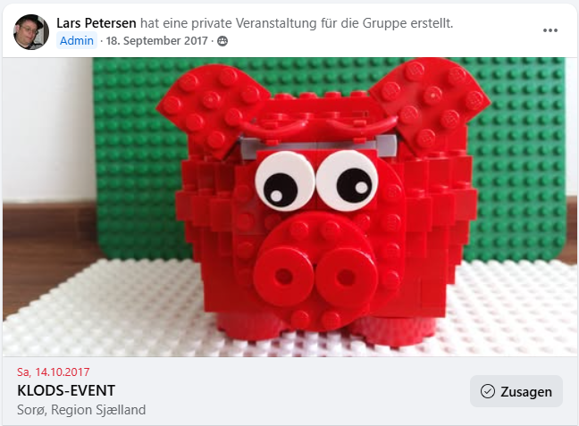The width and height of the screenshot is (579, 426).
Task: Open Lars Petersen's profile picture avatar
Action: pos(31,32)
